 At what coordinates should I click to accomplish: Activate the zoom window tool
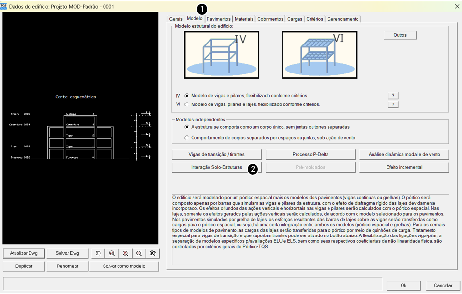112,253
